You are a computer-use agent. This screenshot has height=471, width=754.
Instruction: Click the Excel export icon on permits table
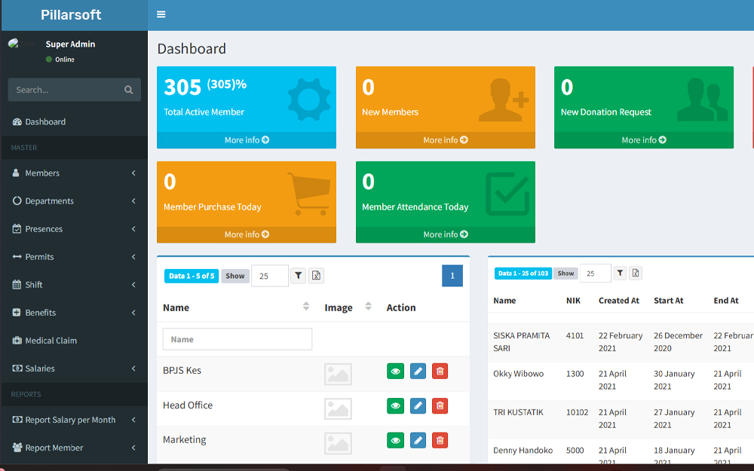pyautogui.click(x=636, y=273)
